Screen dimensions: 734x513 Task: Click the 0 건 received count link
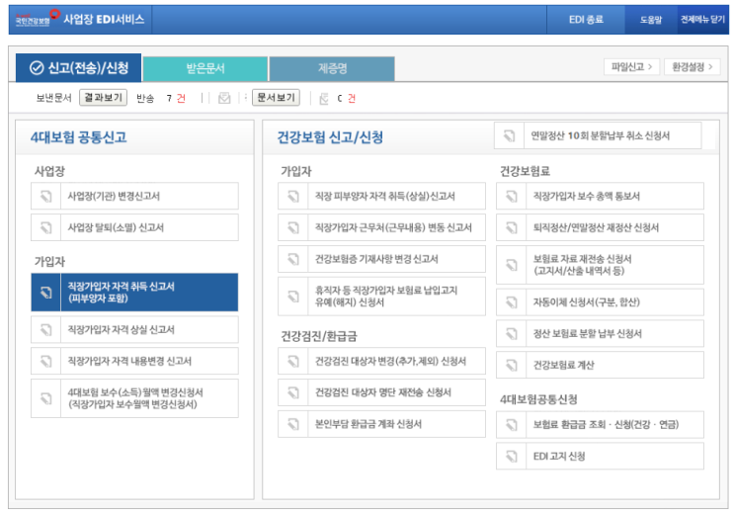click(x=347, y=99)
